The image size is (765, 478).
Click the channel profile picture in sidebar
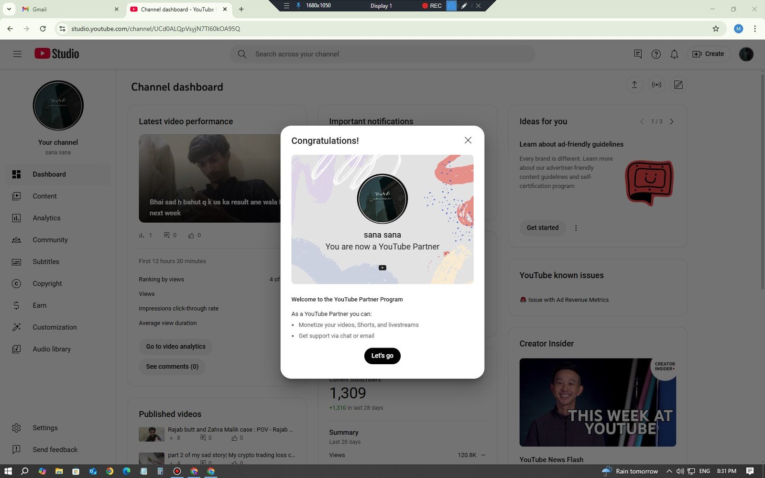pos(58,106)
